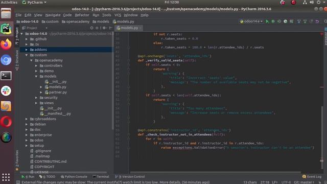This screenshot has height=184, width=327.
Task: Collapse the custom folder
Action: [27, 55]
